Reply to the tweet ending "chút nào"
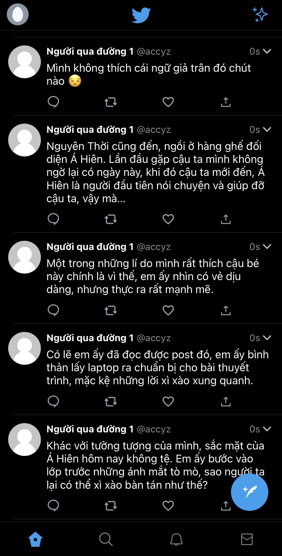 click(53, 102)
